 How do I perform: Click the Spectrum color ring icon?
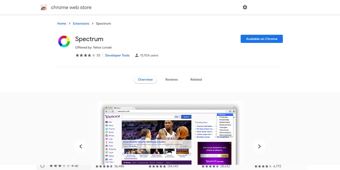click(x=64, y=41)
